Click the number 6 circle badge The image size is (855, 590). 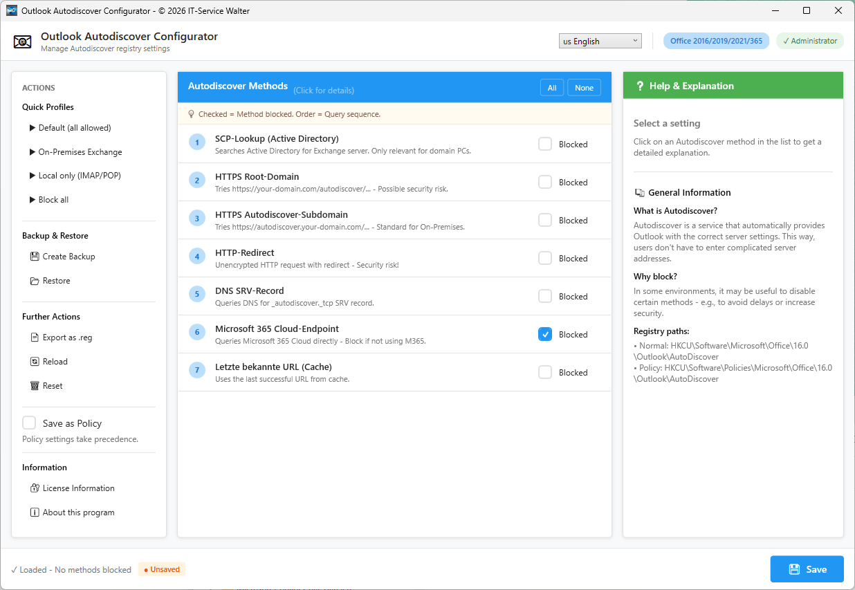pyautogui.click(x=197, y=333)
